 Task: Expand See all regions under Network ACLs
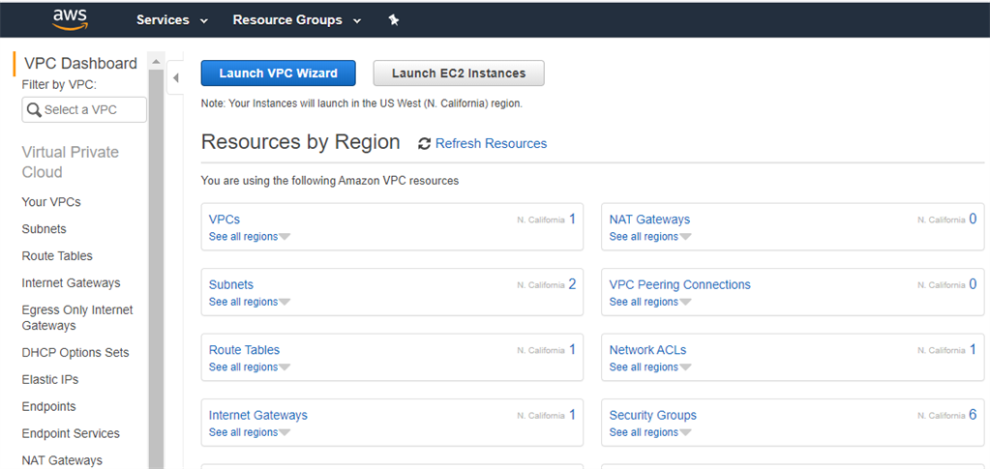coord(650,366)
